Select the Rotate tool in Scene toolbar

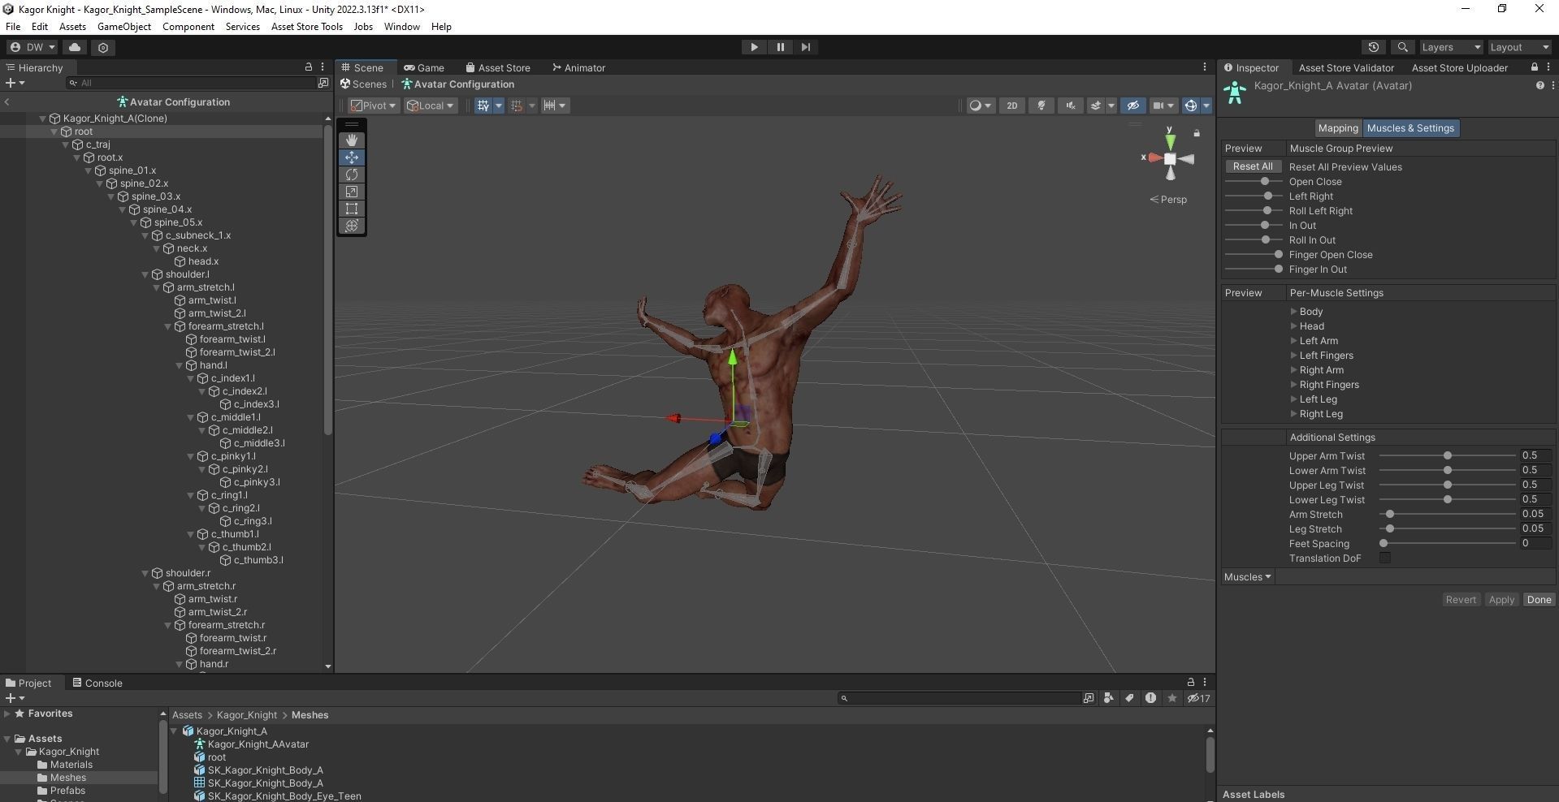coord(352,175)
